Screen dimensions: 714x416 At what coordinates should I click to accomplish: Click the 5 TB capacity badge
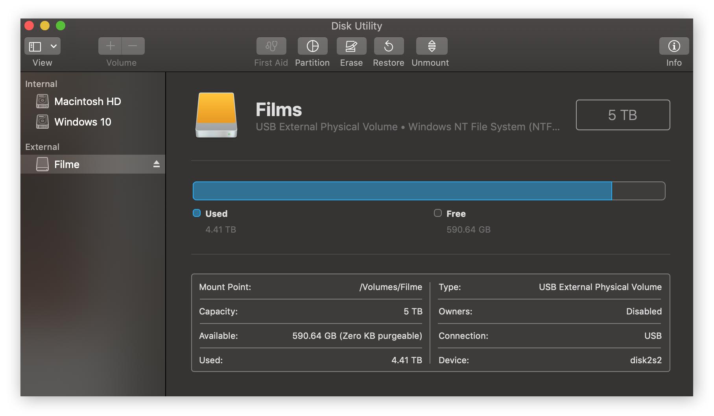tap(623, 115)
